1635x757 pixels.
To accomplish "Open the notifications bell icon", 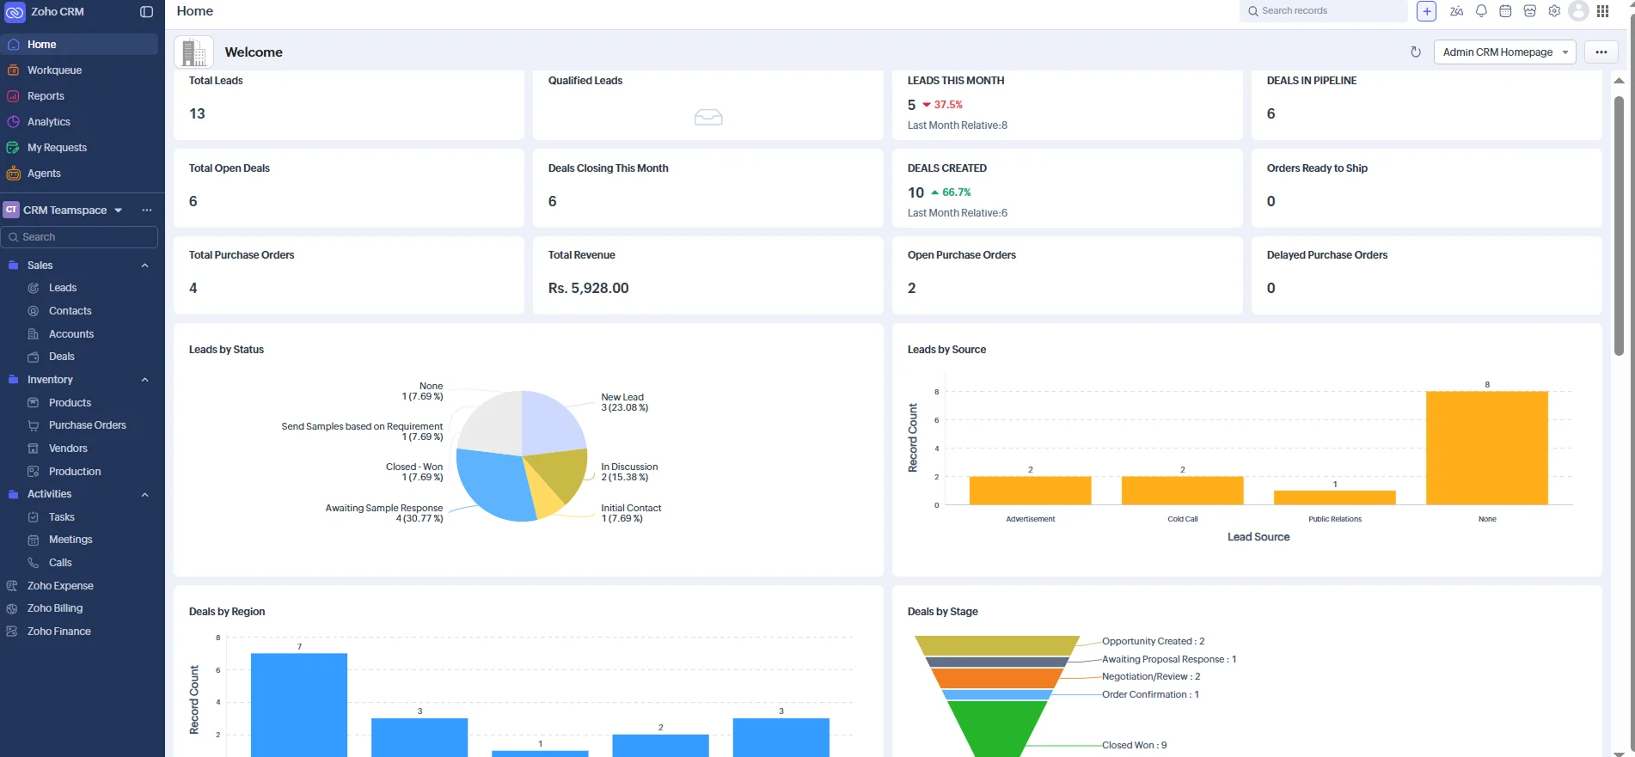I will tap(1481, 11).
